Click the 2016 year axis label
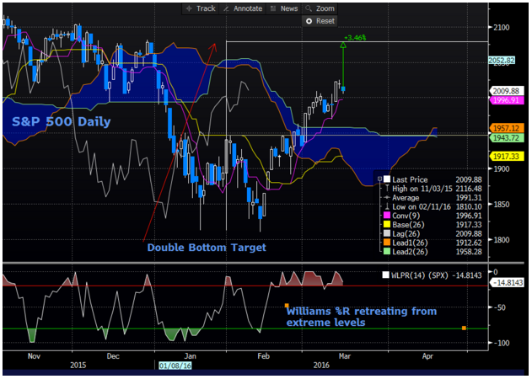This screenshot has width=532, height=379. 321,365
